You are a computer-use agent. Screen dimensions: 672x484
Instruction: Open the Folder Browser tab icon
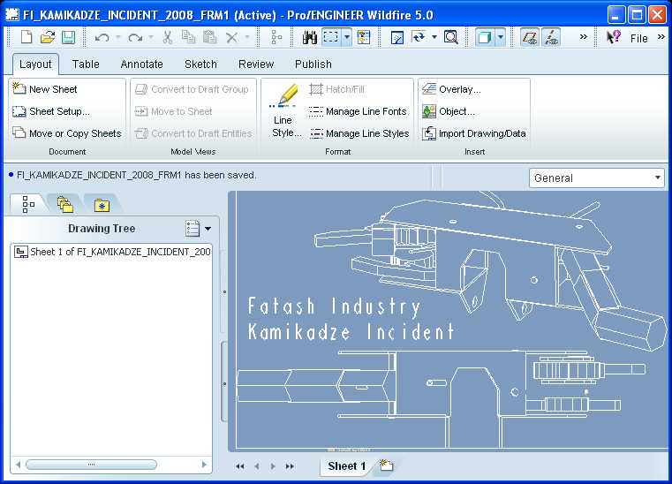64,204
